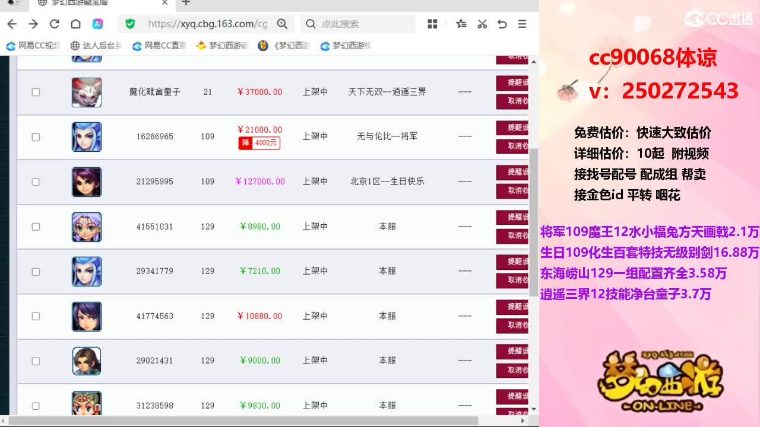Tick the checkbox for listing 29021431
Screen dimensions: 760x427
36,361
